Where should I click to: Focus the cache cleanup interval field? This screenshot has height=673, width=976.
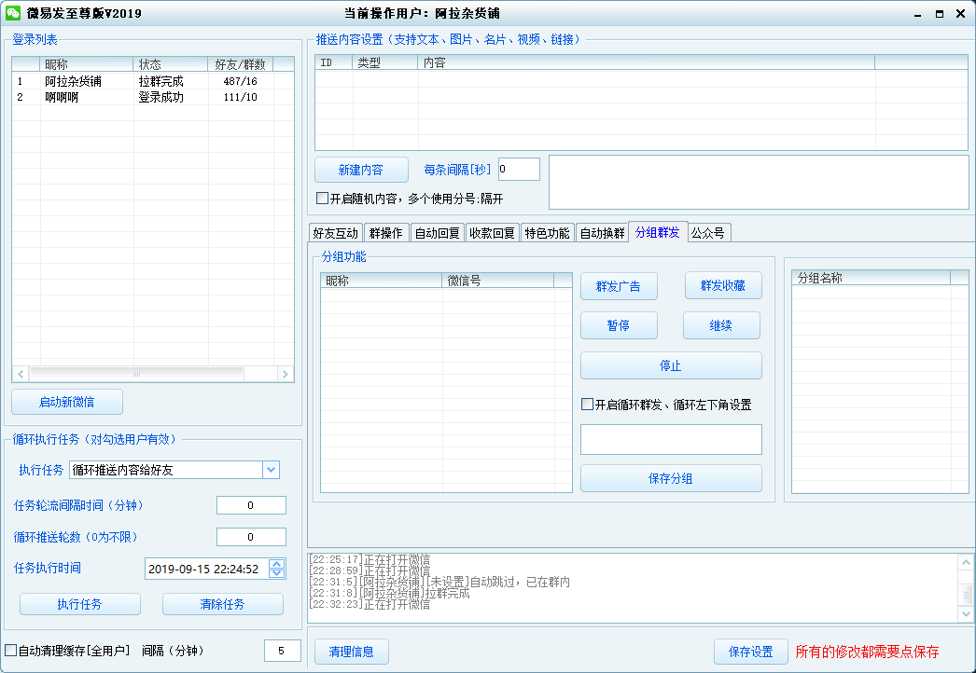coord(282,651)
